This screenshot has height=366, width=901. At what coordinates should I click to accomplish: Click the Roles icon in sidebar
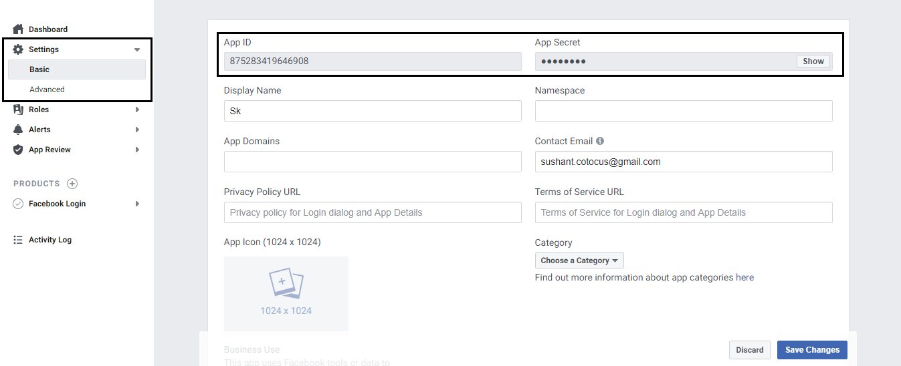(x=18, y=110)
